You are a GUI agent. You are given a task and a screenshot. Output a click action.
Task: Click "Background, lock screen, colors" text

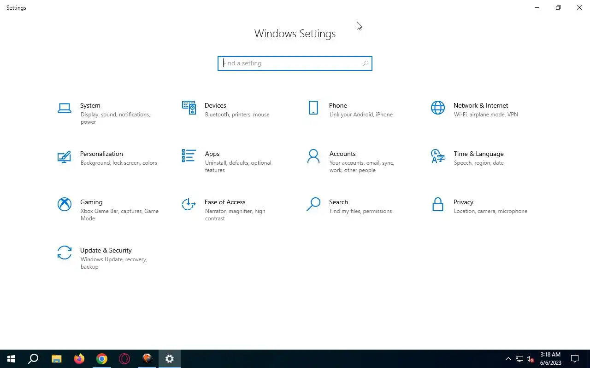[x=118, y=163]
